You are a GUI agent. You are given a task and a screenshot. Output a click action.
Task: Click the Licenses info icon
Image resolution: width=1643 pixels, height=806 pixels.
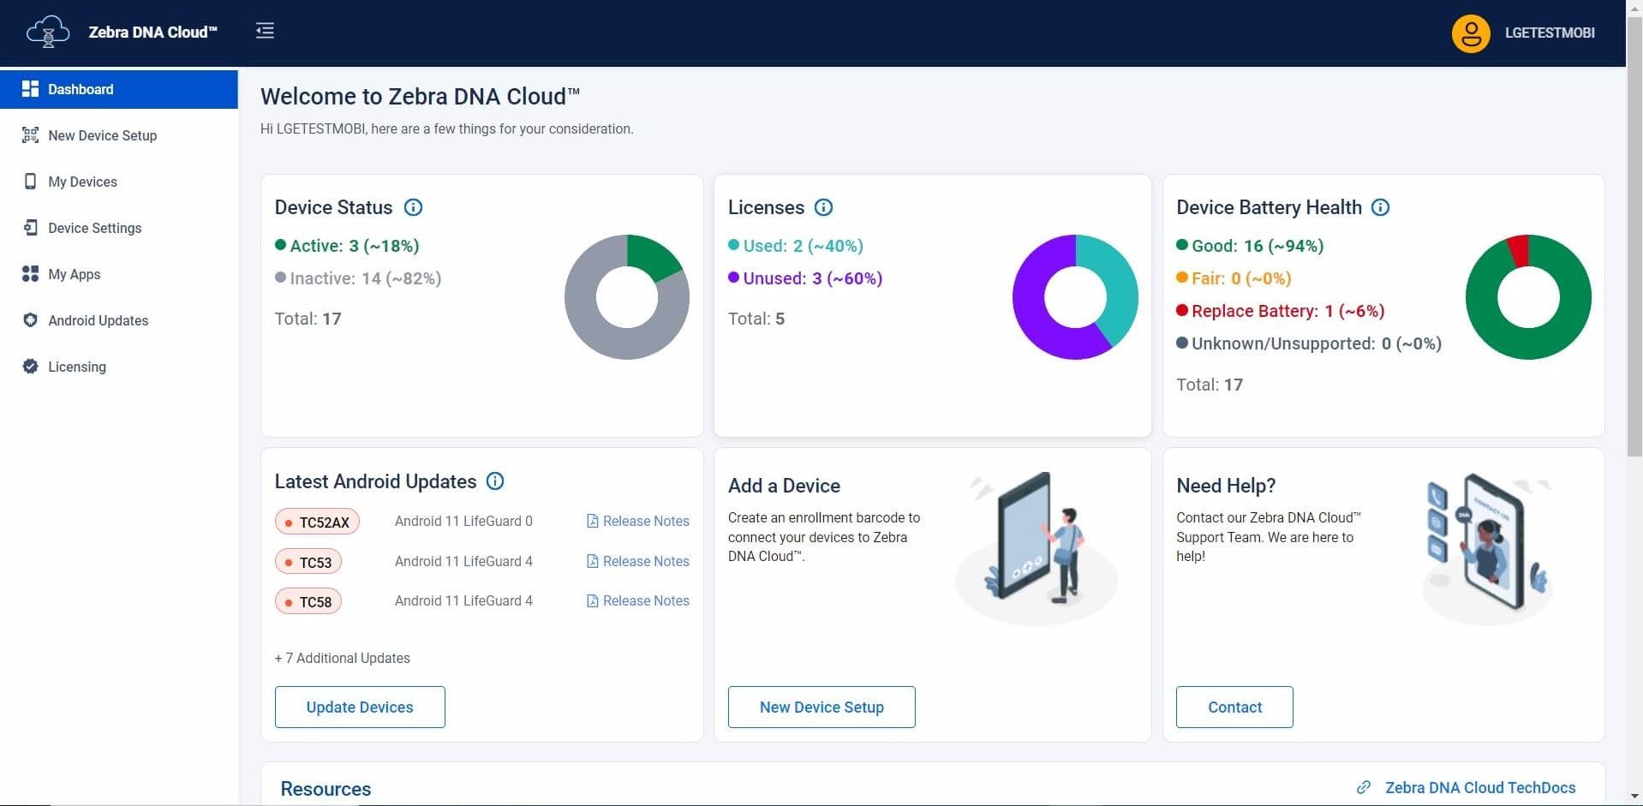pyautogui.click(x=823, y=207)
